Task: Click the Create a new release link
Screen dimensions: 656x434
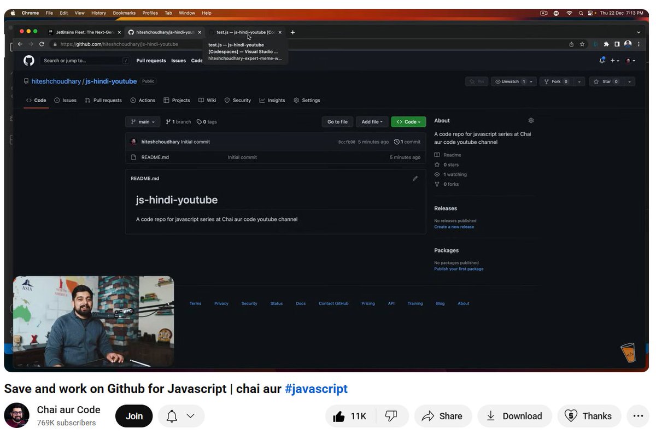Action: point(454,227)
